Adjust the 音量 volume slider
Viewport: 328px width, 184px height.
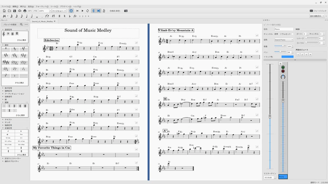pos(280,46)
